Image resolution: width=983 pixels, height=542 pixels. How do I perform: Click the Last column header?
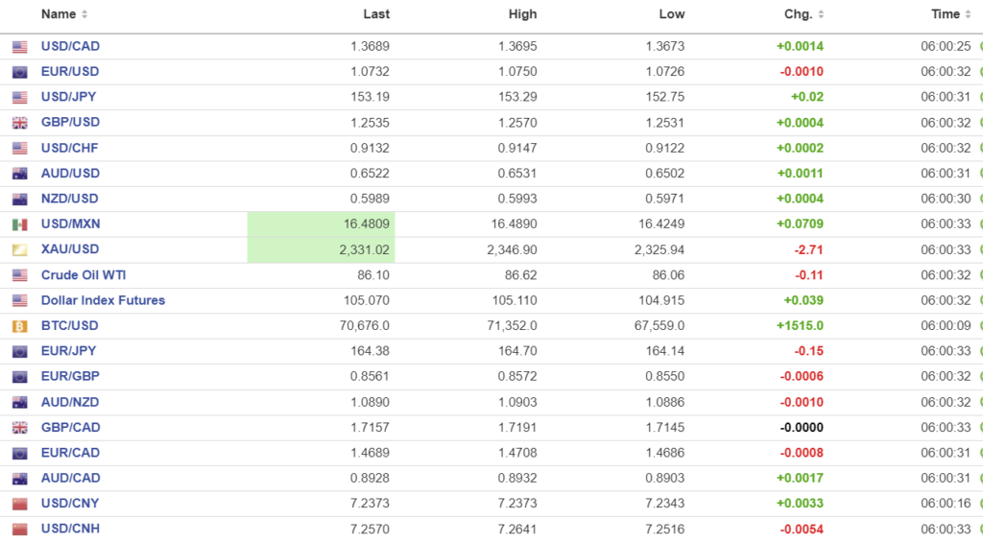[x=376, y=14]
